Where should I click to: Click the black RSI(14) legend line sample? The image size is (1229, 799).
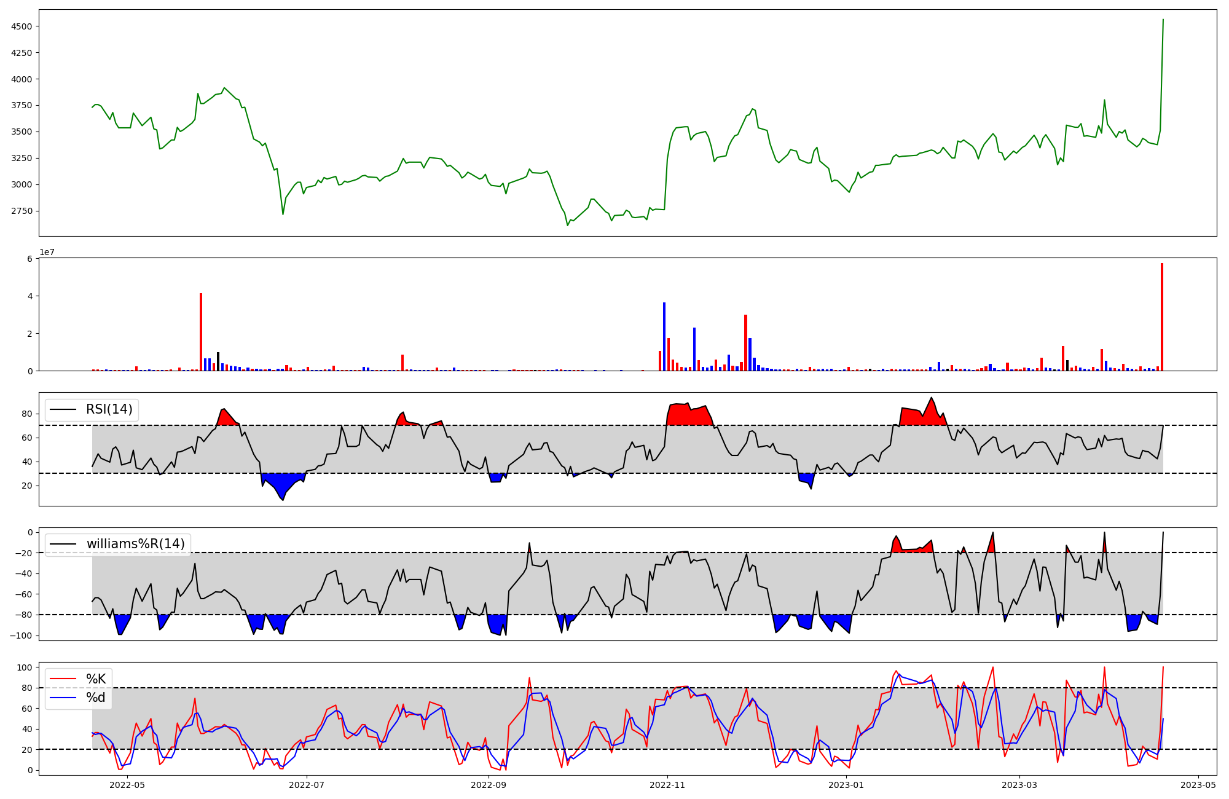click(x=63, y=409)
